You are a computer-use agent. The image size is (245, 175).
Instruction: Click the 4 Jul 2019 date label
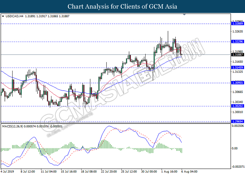(x=7, y=171)
